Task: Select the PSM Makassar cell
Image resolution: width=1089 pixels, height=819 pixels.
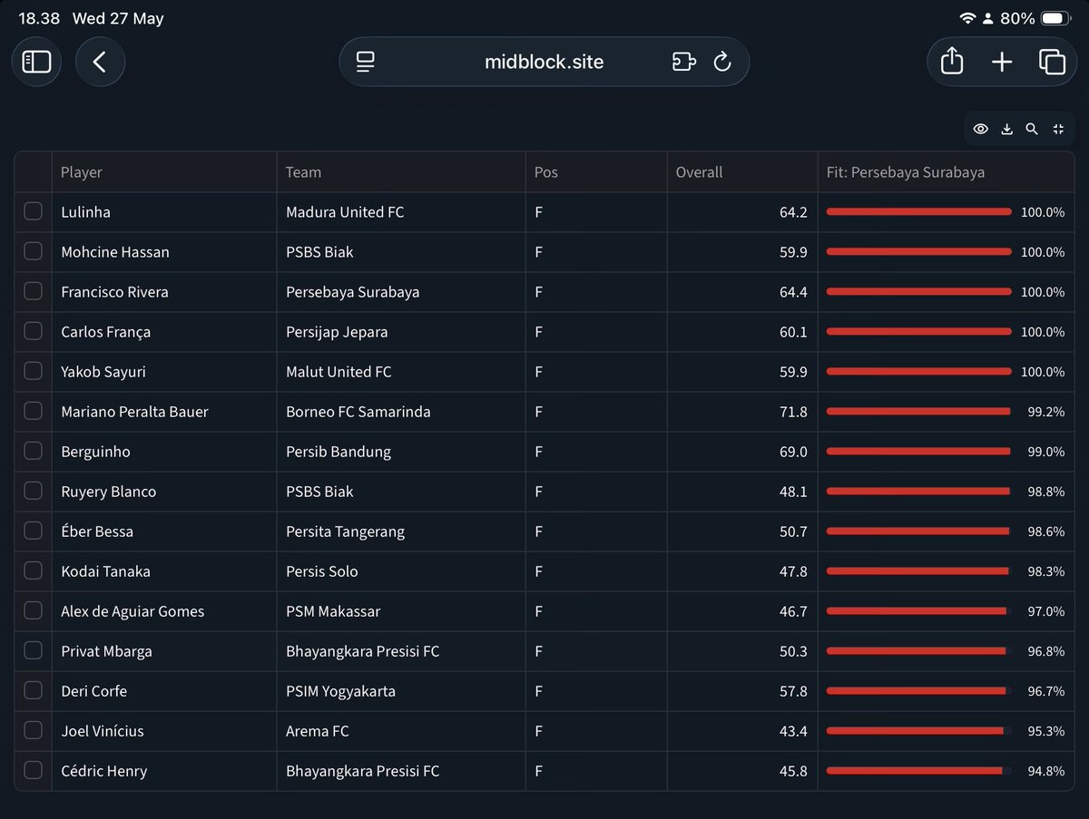Action: point(401,611)
